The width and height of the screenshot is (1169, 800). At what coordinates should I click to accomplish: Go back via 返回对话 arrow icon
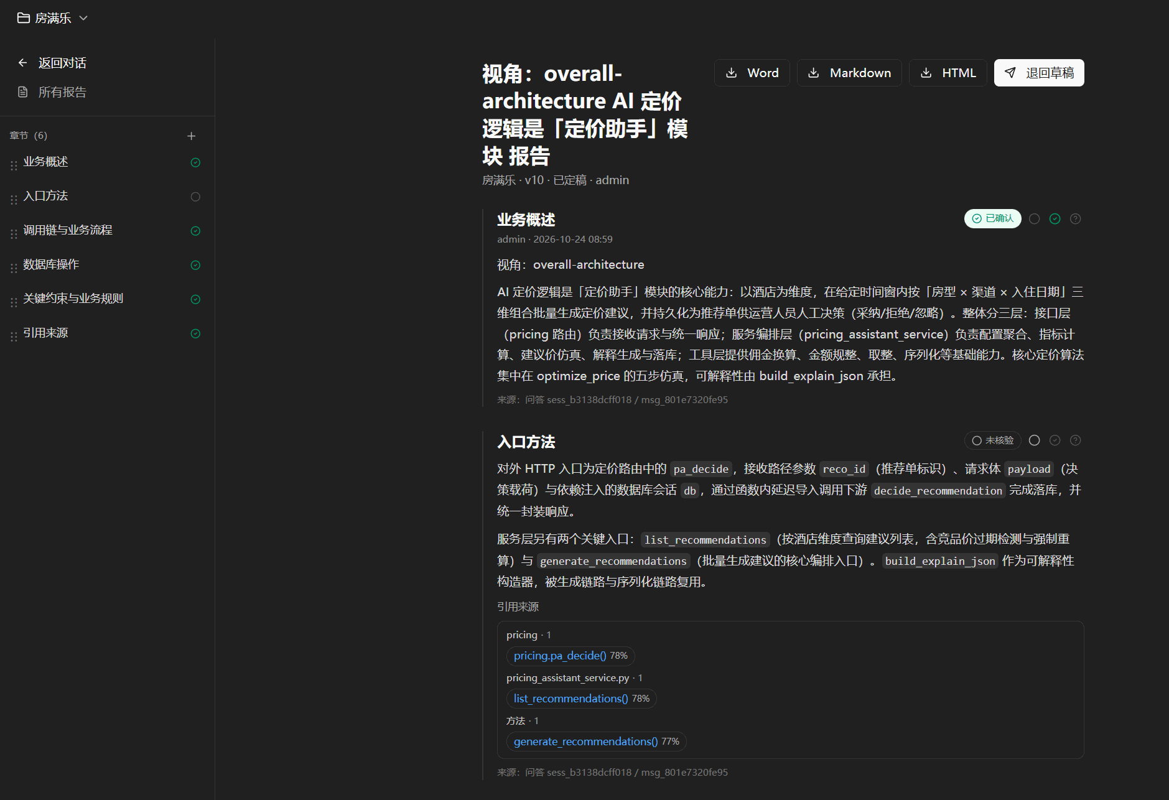[22, 63]
